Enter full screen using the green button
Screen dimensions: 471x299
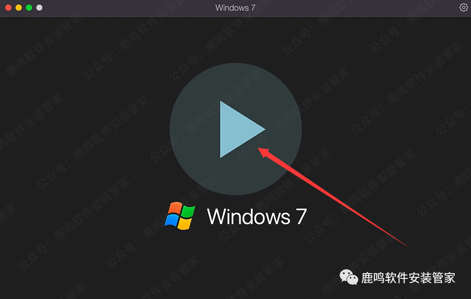click(29, 8)
